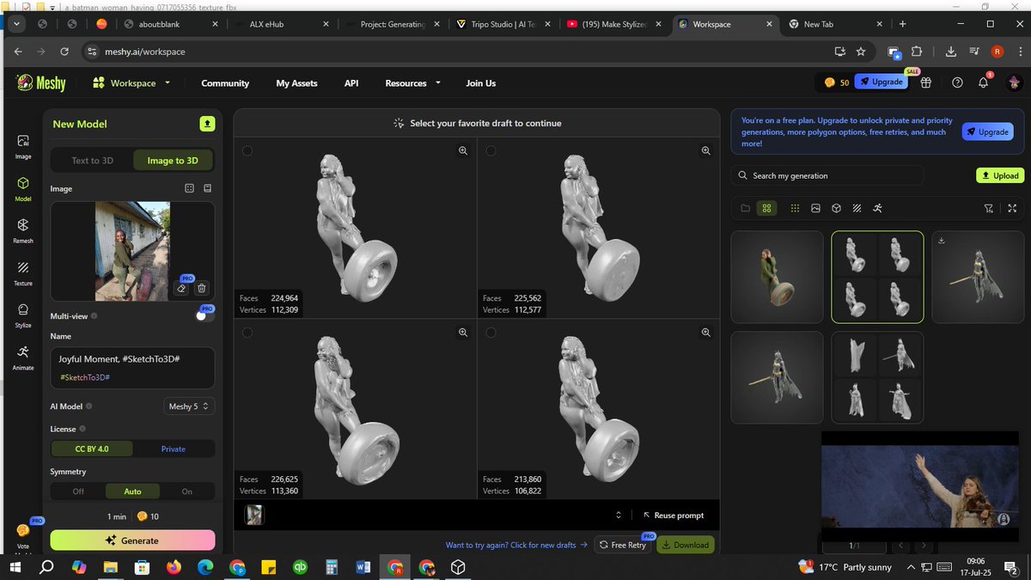
Task: Open the filter funnel in the generations panel
Action: point(989,208)
